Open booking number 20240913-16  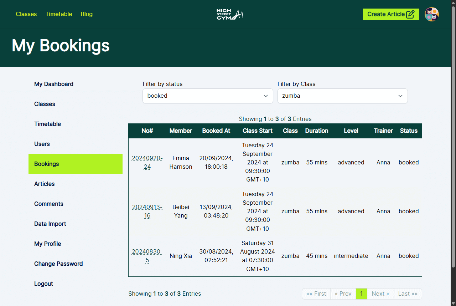147,211
